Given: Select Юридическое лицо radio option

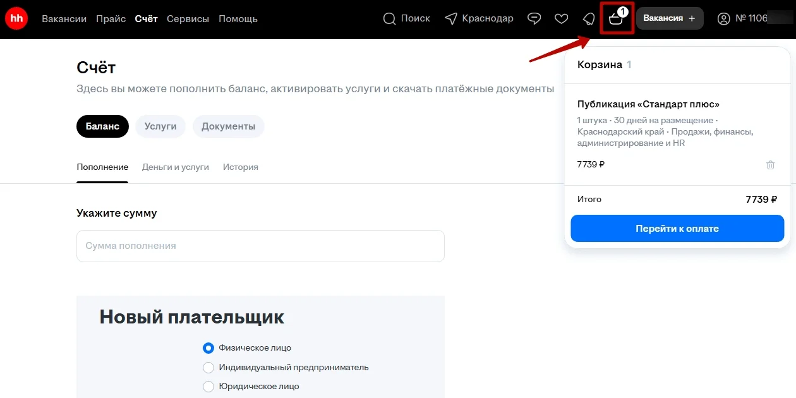Looking at the screenshot, I should [208, 386].
